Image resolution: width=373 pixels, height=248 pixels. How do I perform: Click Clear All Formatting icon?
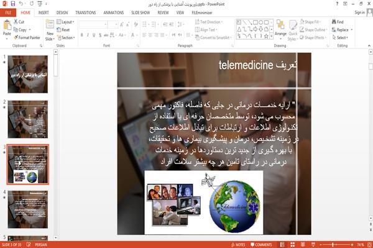136,24
